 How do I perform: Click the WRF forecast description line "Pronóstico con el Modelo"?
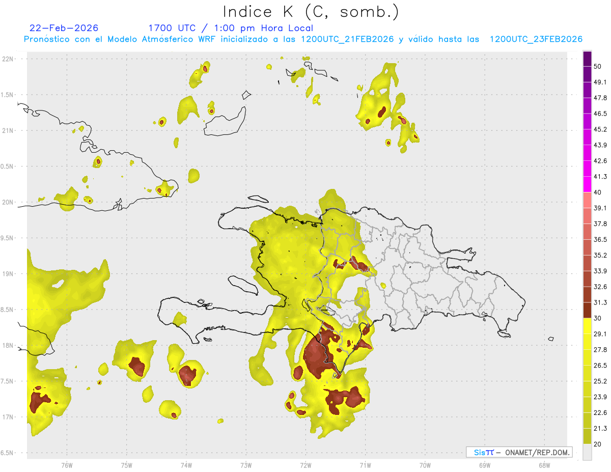coord(303,39)
